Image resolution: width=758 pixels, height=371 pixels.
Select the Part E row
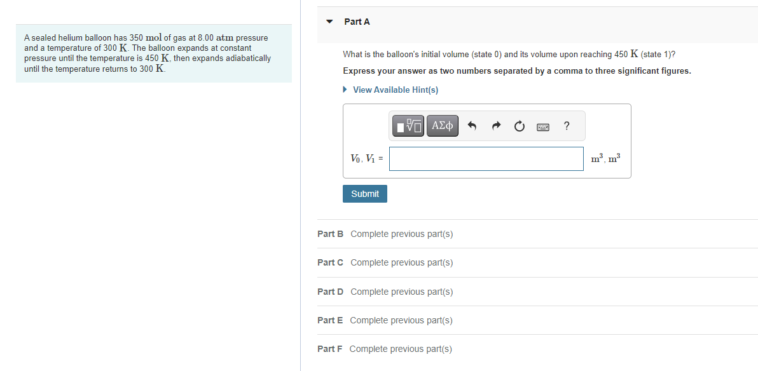(385, 320)
